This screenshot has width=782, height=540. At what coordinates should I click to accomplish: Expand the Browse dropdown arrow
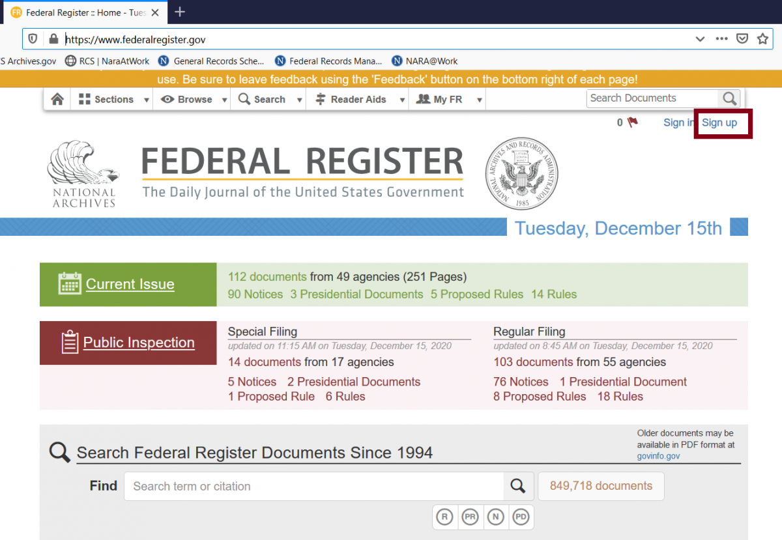[x=224, y=100]
